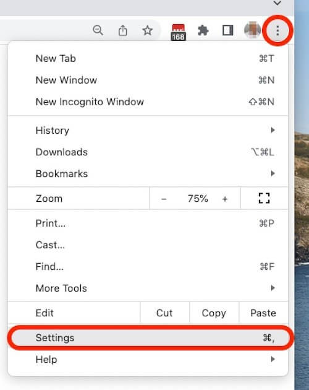Toggle the side panel icon
This screenshot has height=390, width=309.
[228, 30]
